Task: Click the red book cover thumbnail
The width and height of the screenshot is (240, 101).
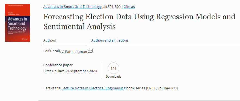Action: coord(17,23)
